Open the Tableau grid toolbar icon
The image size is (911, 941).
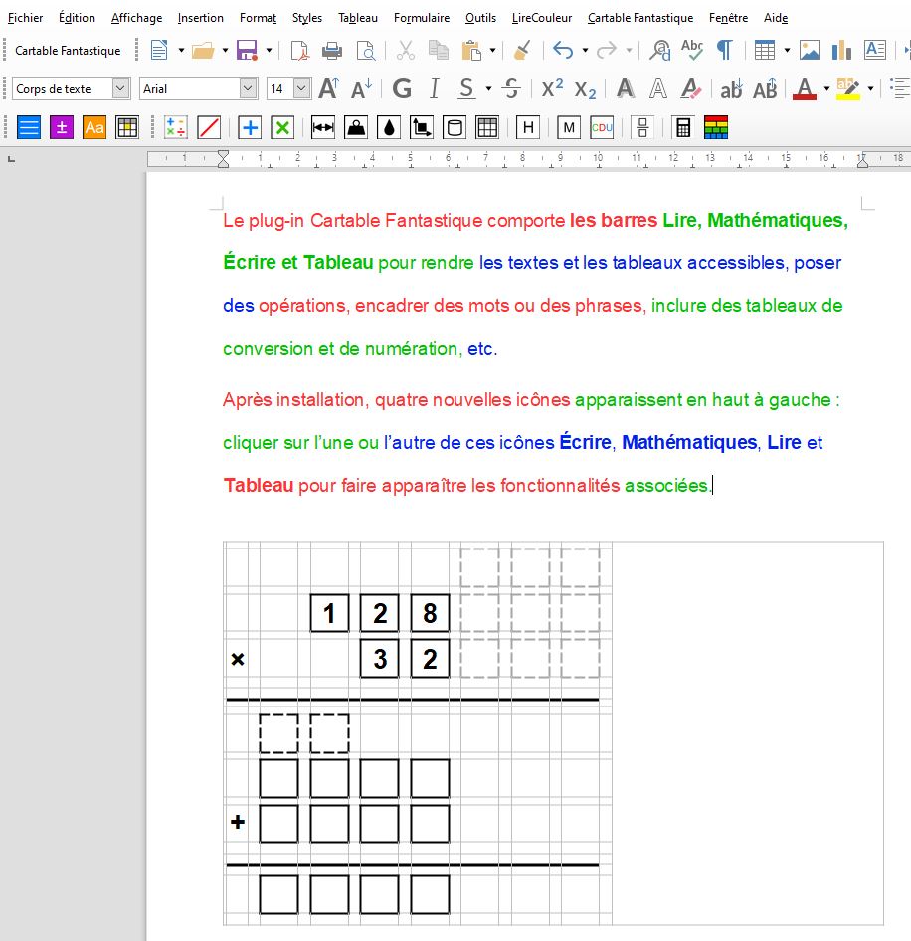coord(127,128)
